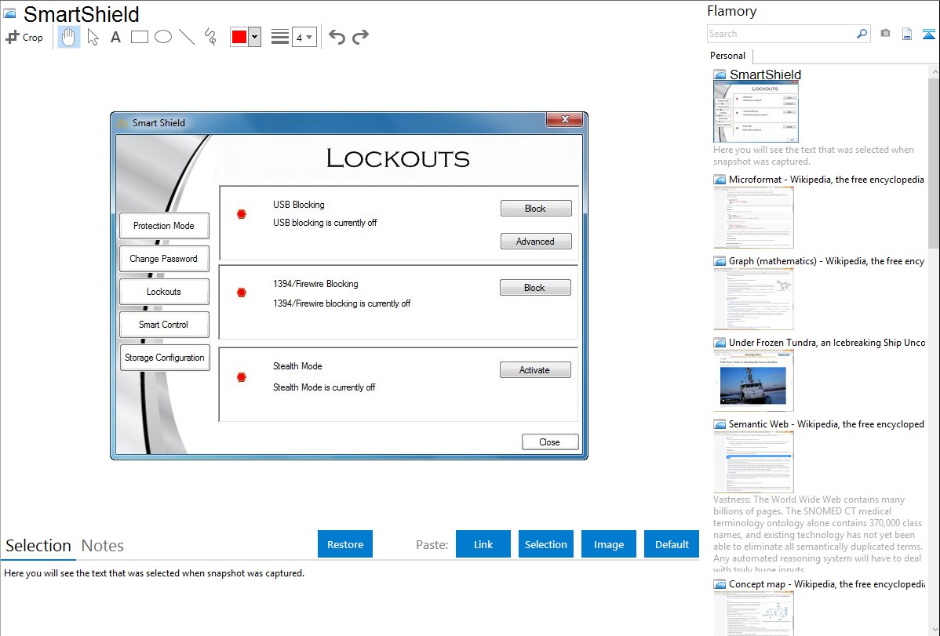Open the Change Password section
The image size is (940, 636).
coord(164,259)
